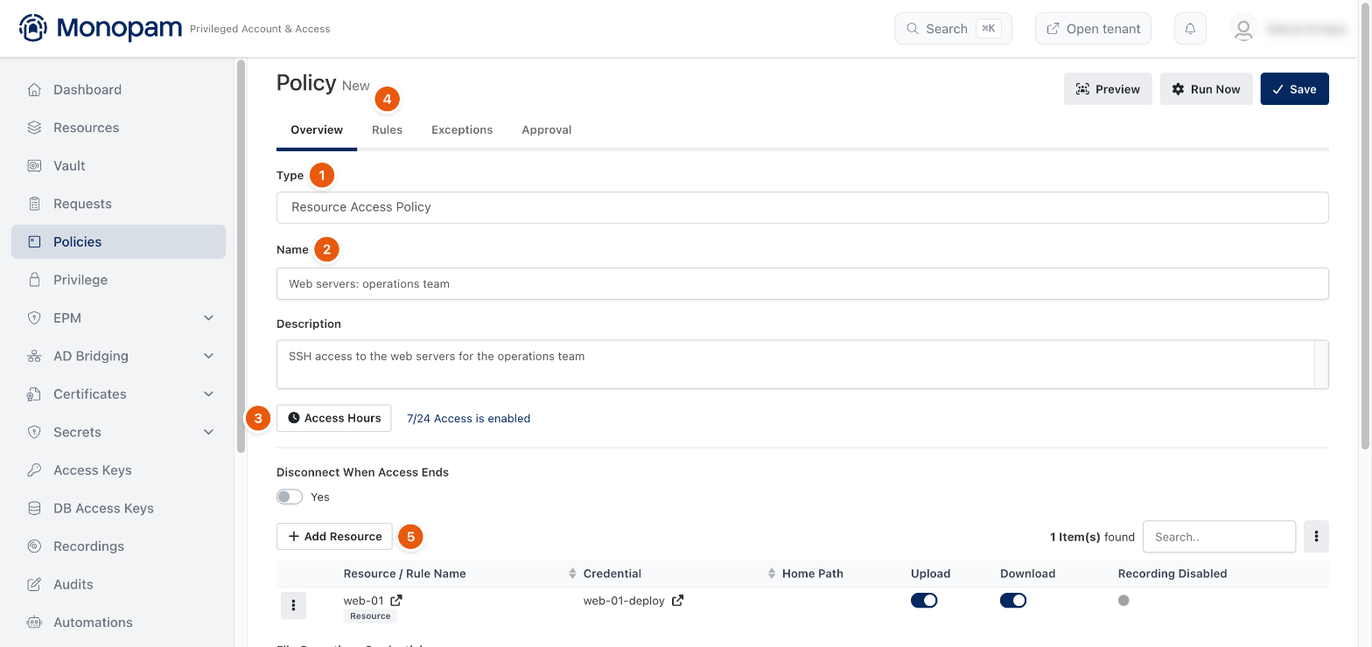Click the Automations robot icon

click(34, 623)
